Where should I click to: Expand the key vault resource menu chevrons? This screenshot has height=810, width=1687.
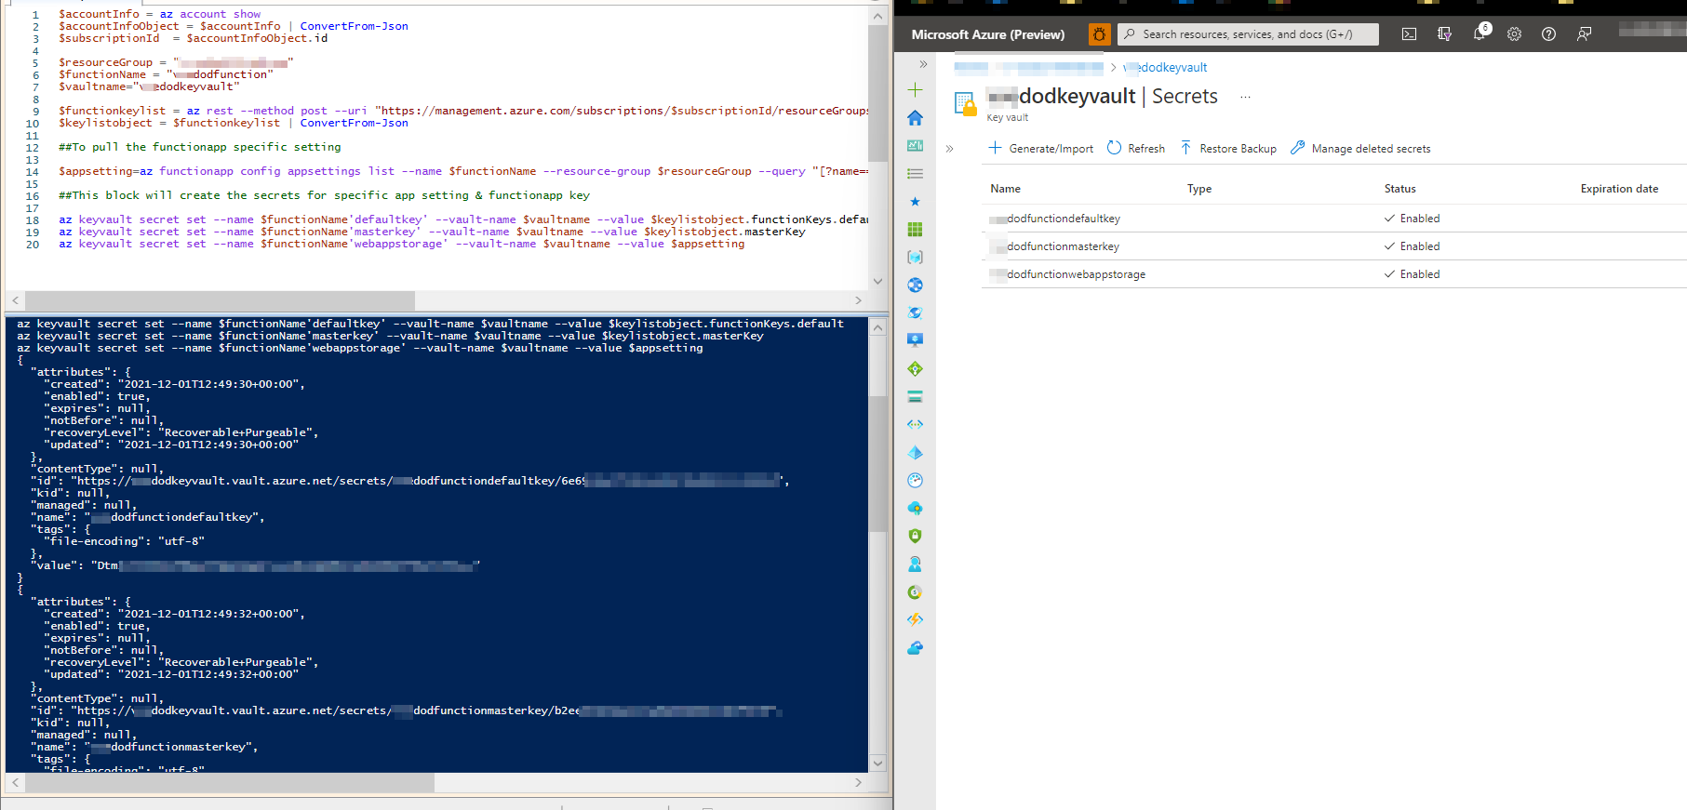click(949, 148)
